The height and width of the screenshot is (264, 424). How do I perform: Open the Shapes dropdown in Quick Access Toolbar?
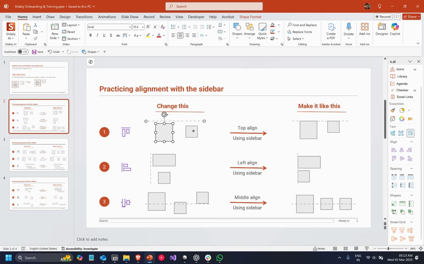[x=91, y=52]
